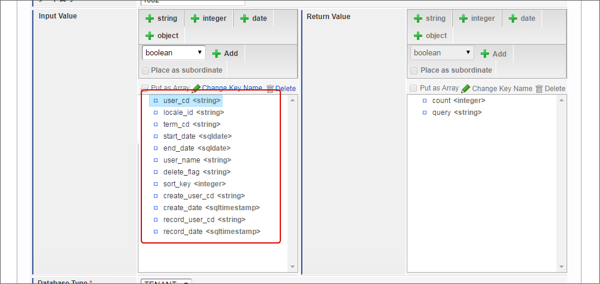Click the pencil Change Key Name icon for Return Value
This screenshot has width=600, height=284.
tap(466, 89)
